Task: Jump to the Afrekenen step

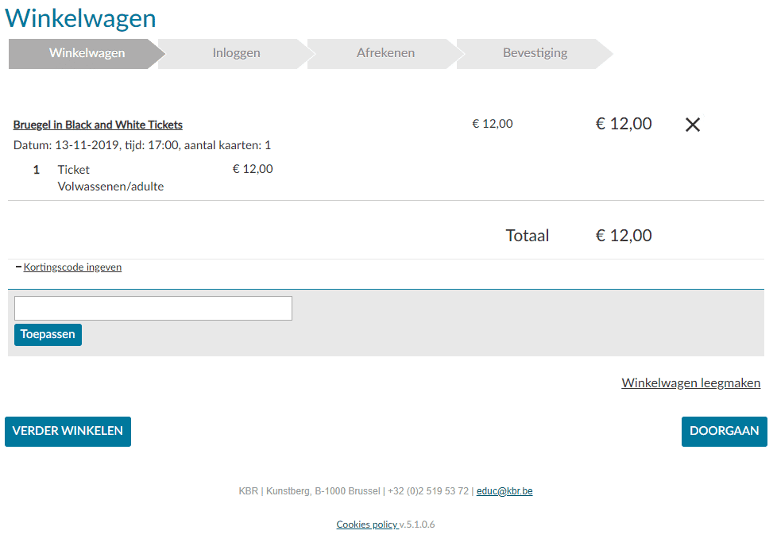Action: 385,53
